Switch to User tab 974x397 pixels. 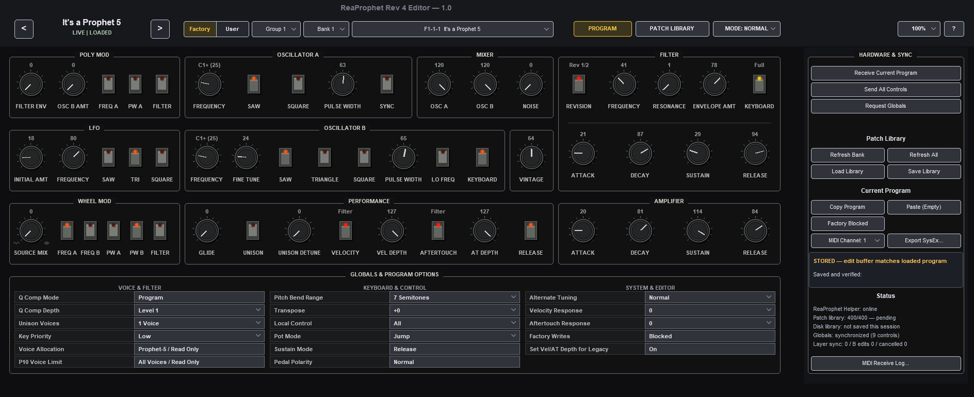click(232, 29)
